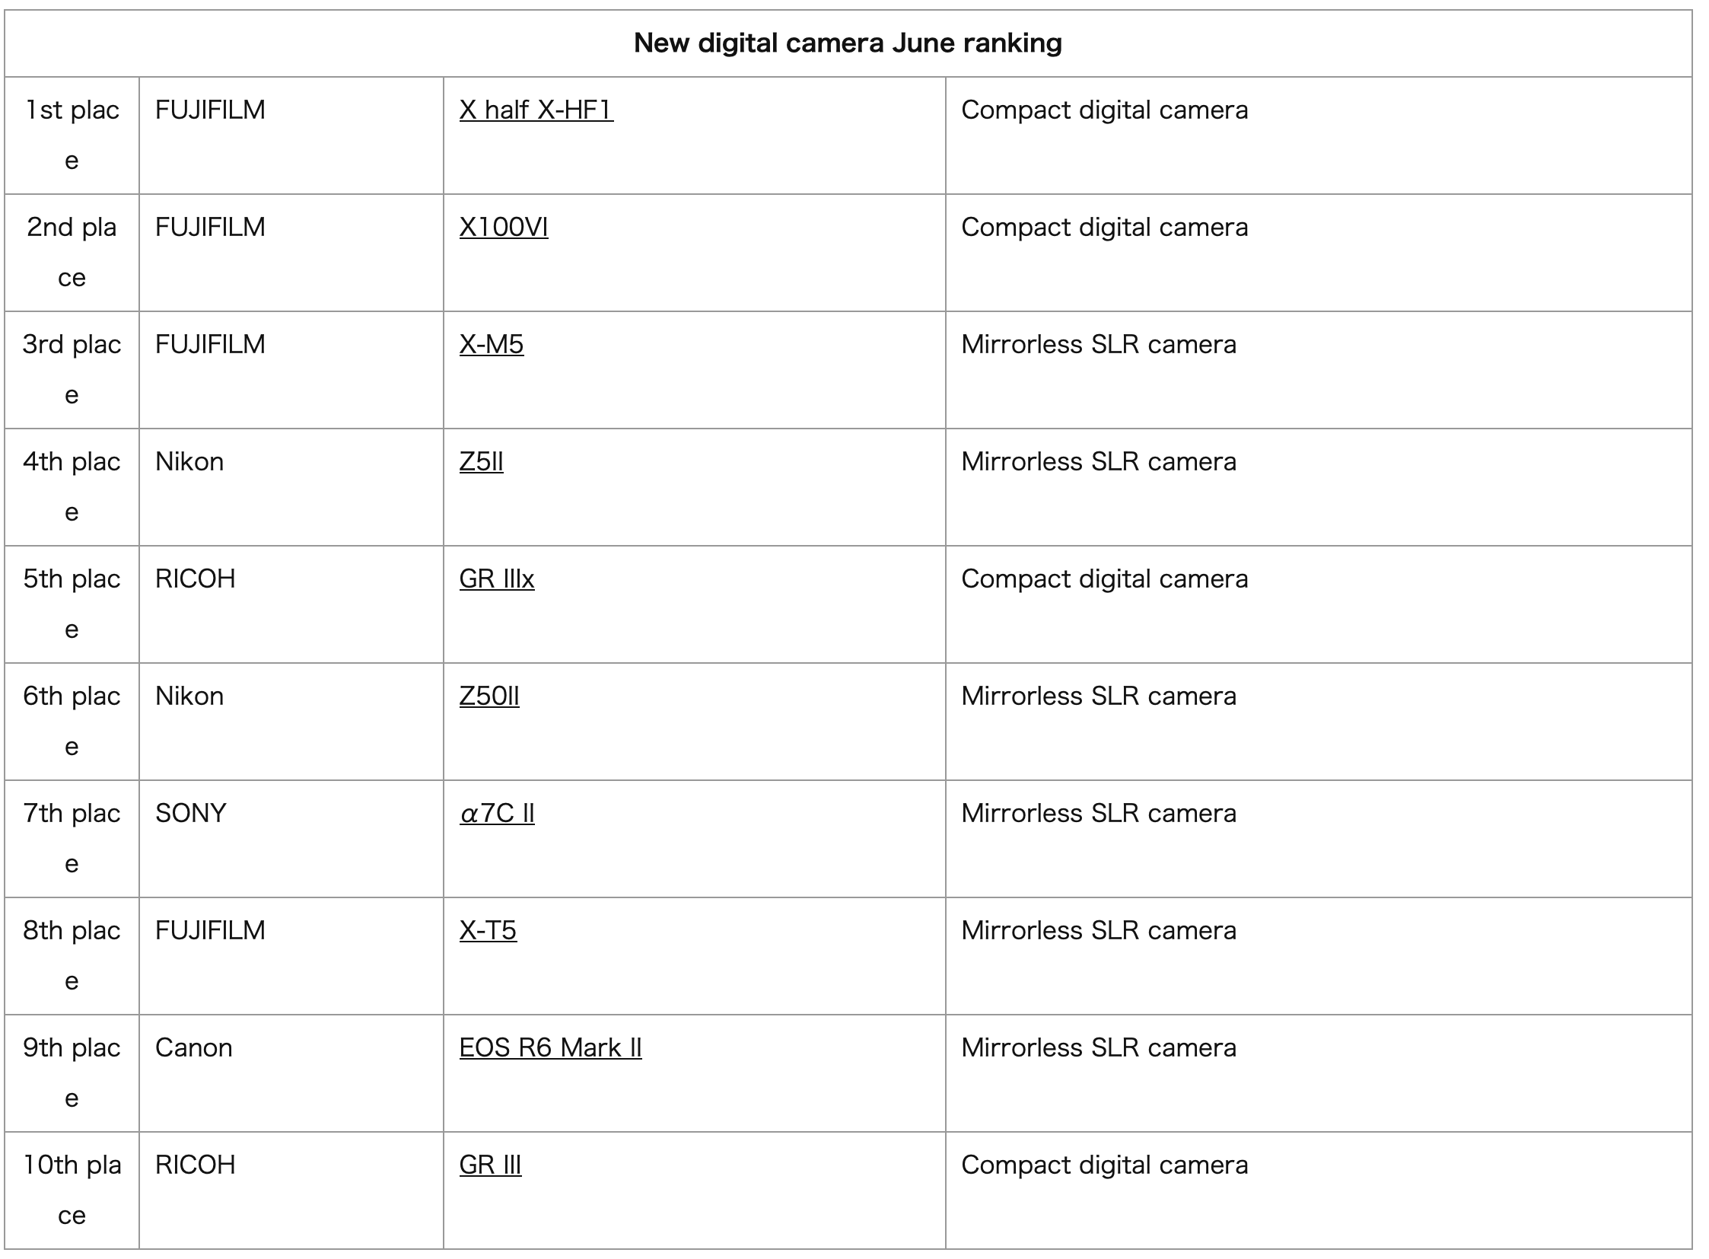Open the X100VI camera link

point(503,228)
